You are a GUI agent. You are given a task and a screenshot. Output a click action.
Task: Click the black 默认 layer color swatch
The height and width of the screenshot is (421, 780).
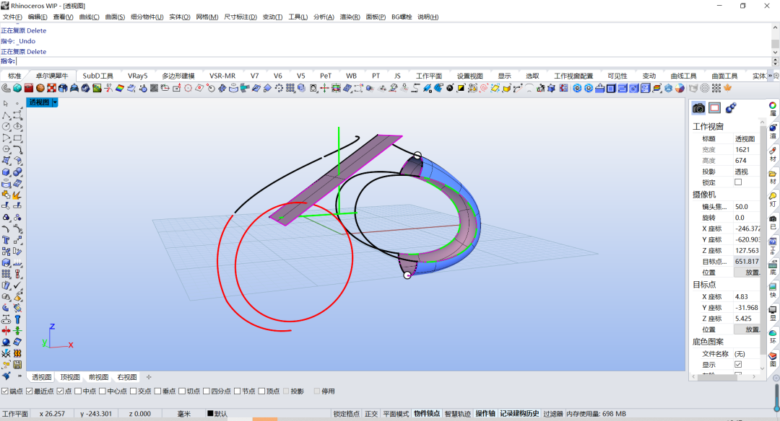click(210, 414)
